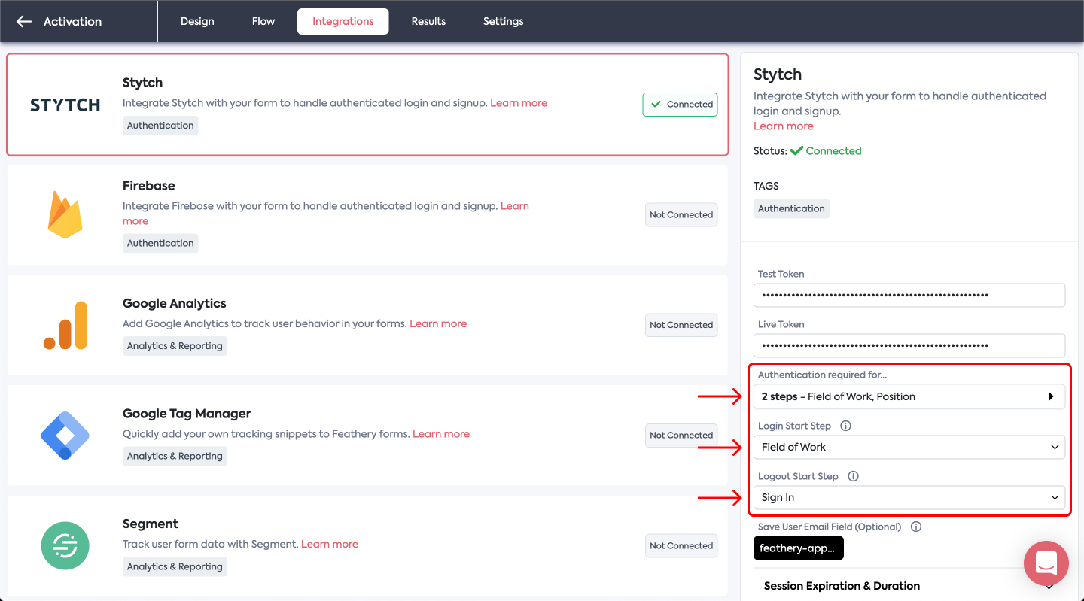
Task: Click the green Segment logo
Action: click(65, 545)
